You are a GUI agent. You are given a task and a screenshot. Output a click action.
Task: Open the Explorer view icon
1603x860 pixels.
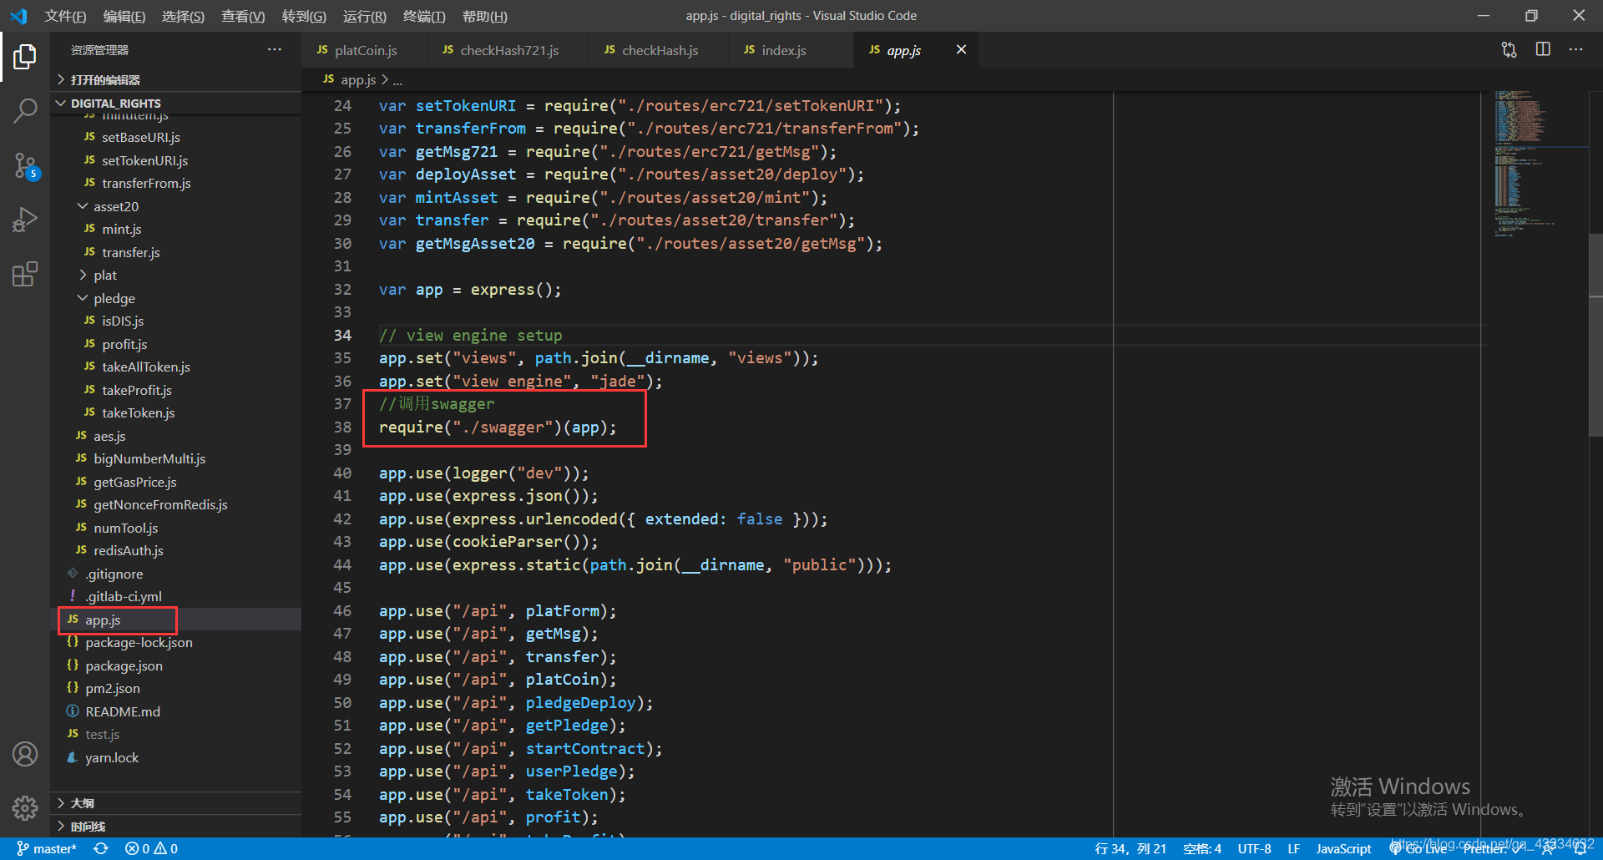point(25,57)
